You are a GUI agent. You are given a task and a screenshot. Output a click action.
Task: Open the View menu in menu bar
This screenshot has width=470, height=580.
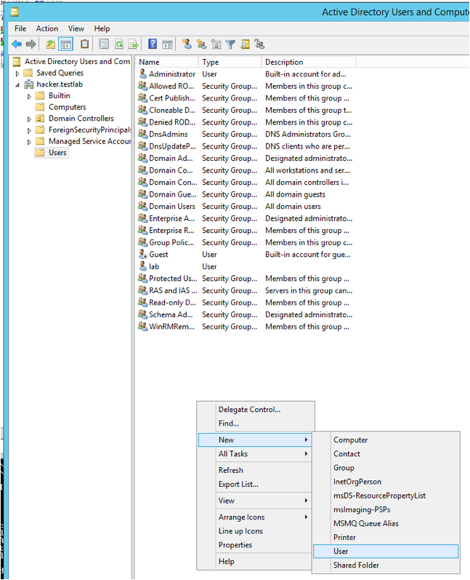click(76, 28)
